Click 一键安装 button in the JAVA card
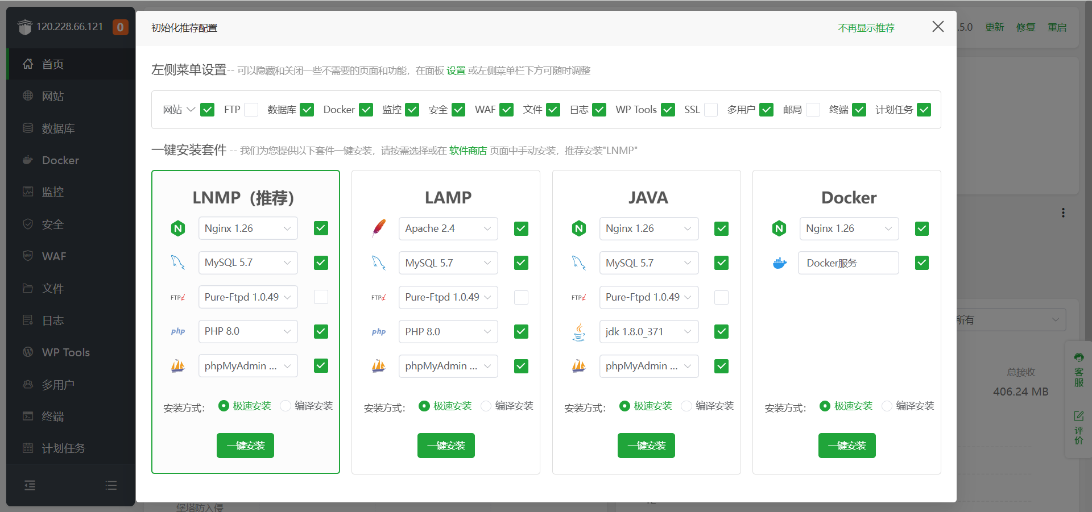This screenshot has width=1092, height=512. click(x=647, y=446)
